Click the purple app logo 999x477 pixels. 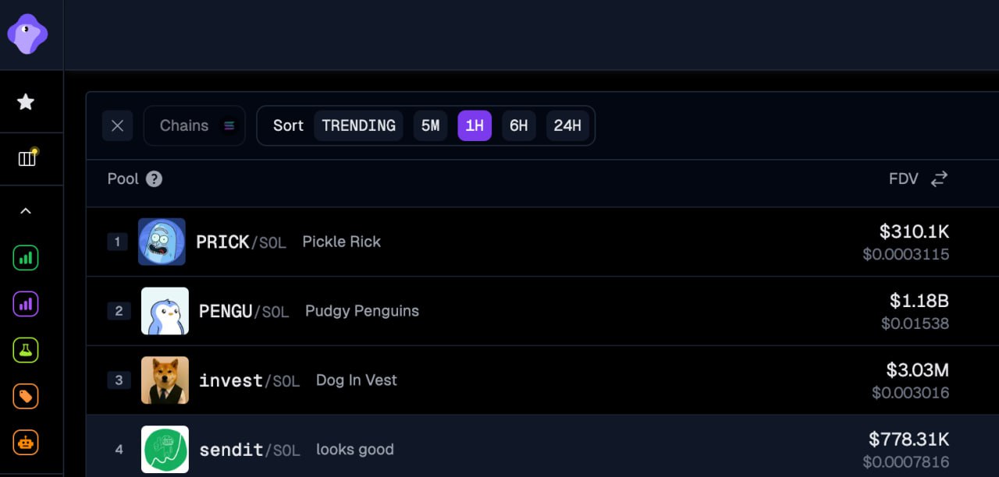click(x=27, y=34)
